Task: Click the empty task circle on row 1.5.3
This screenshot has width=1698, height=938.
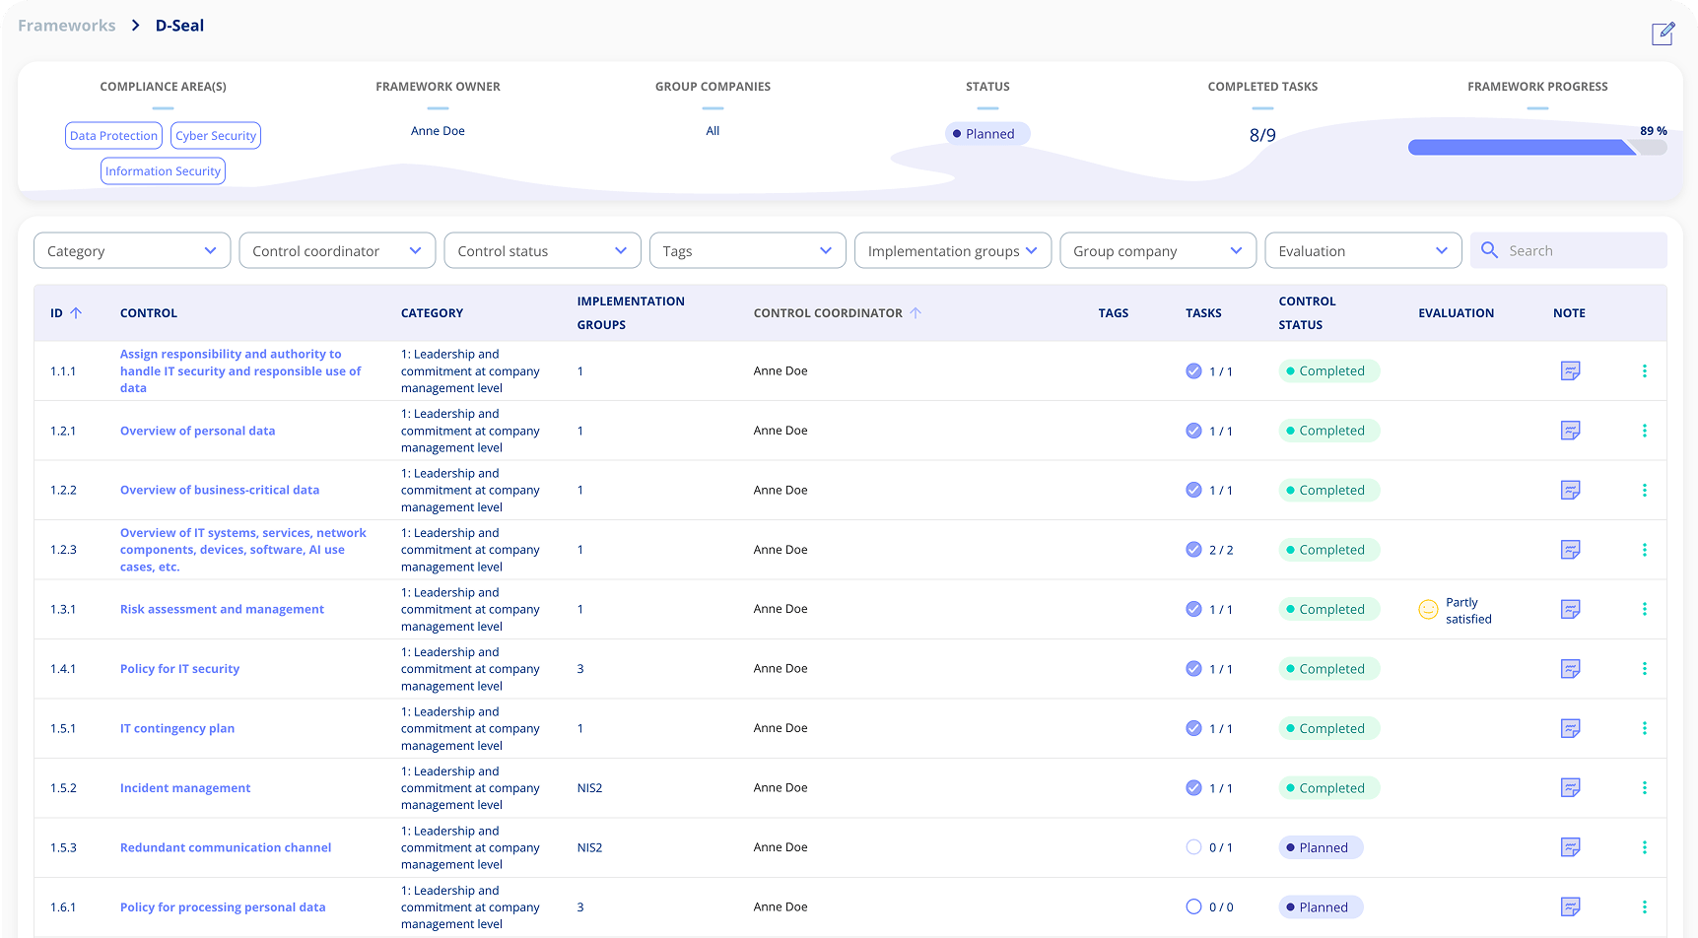Action: (1192, 847)
